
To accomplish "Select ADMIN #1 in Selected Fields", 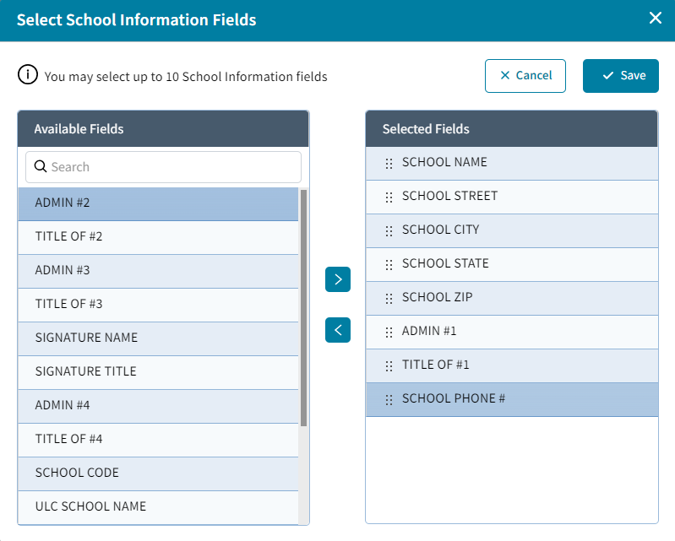I will tap(512, 332).
